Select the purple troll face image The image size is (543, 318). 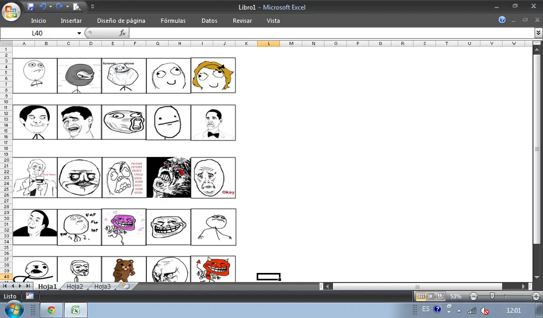(124, 227)
